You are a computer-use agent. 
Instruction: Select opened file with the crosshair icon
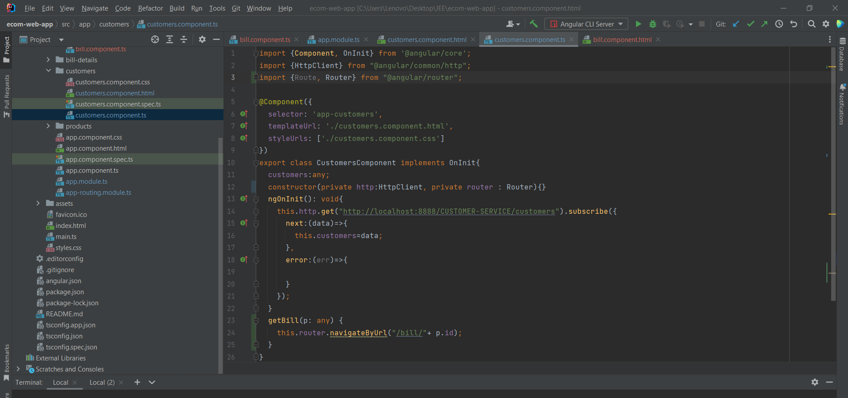[x=155, y=39]
